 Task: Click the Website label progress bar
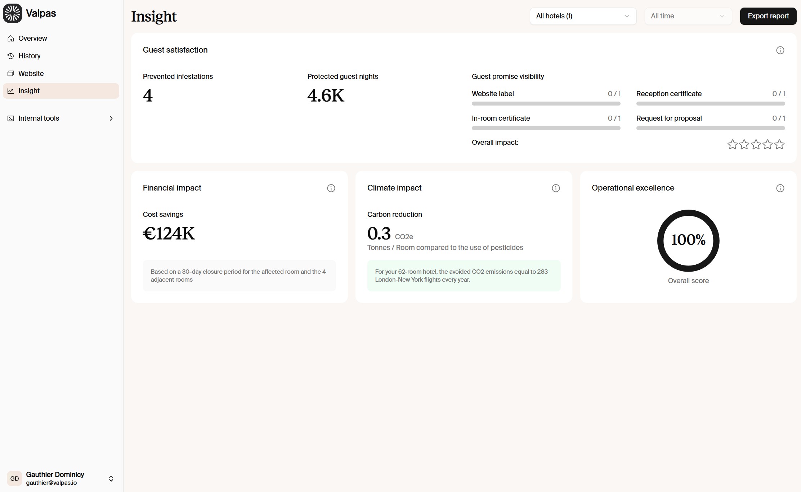tap(546, 104)
